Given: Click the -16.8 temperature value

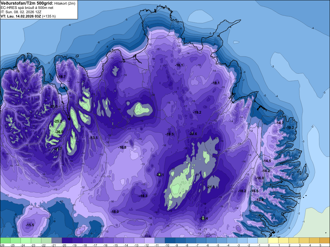Looking at the screenshot, I should [122, 147].
